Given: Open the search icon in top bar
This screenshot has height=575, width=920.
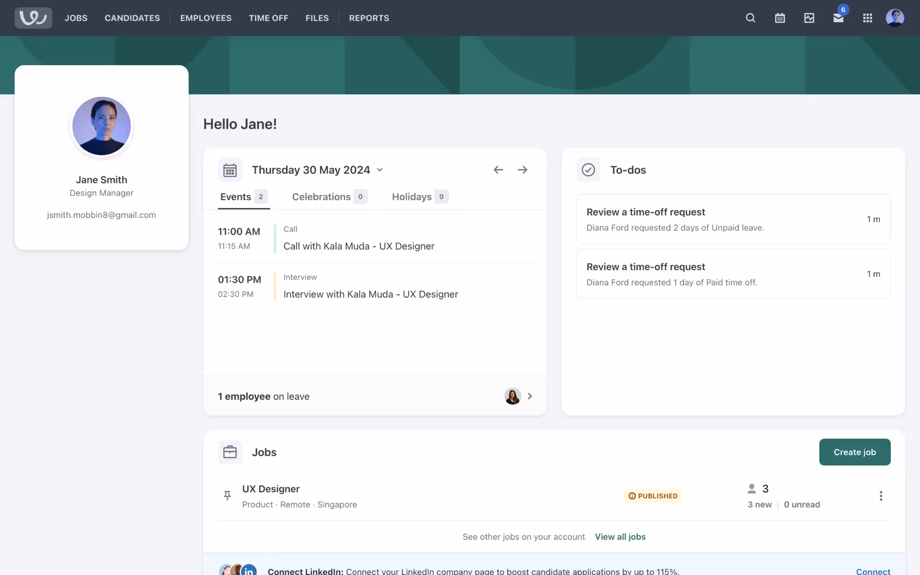Looking at the screenshot, I should (750, 18).
